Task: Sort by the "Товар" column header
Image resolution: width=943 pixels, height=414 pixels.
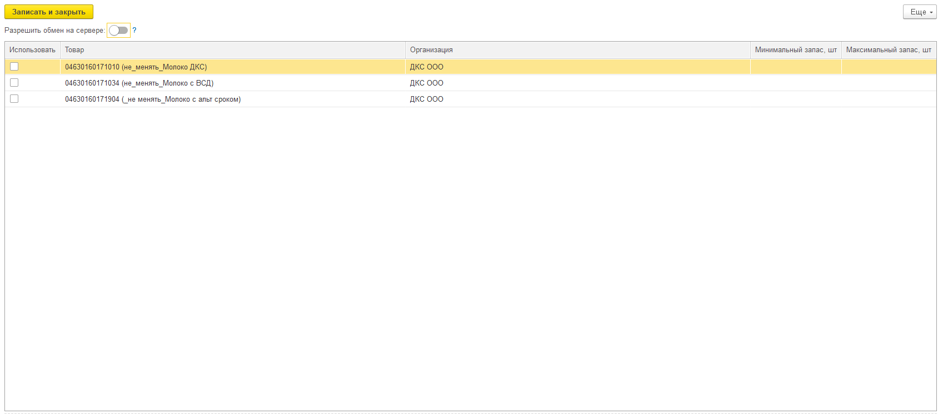Action: coord(74,50)
